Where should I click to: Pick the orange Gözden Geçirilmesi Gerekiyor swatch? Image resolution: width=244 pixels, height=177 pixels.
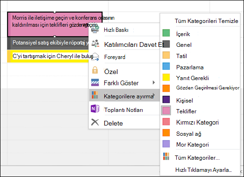coord(166,88)
